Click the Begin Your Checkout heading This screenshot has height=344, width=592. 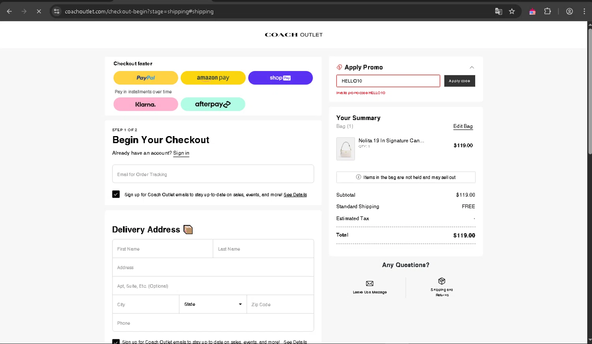[161, 140]
